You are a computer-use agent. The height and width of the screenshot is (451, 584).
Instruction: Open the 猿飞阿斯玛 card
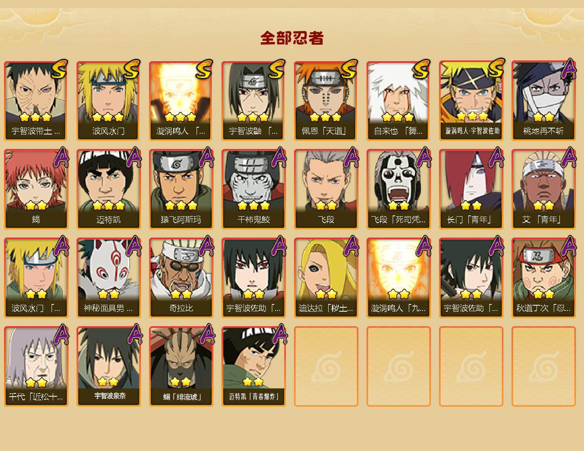pyautogui.click(x=181, y=189)
